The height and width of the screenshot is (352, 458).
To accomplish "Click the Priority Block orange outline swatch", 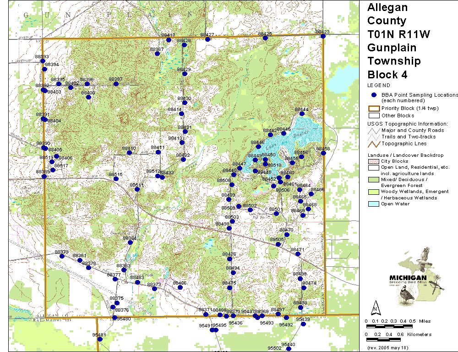I will click(374, 109).
